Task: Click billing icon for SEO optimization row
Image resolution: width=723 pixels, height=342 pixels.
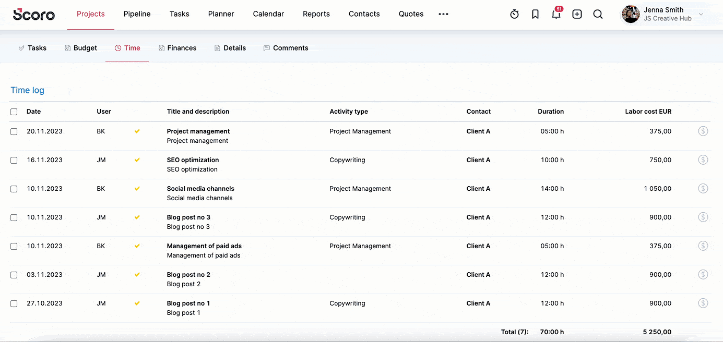Action: click(x=703, y=160)
